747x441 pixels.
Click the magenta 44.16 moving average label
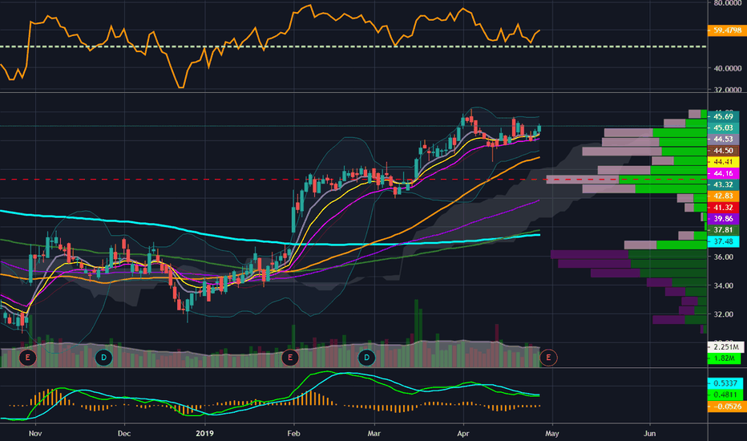tap(723, 173)
